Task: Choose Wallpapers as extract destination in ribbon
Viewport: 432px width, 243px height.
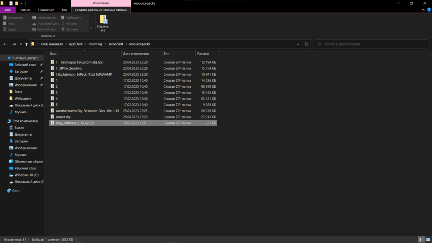Action: [x=71, y=18]
